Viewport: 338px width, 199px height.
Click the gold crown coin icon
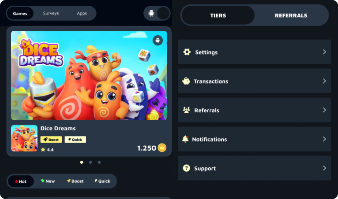coord(162,148)
